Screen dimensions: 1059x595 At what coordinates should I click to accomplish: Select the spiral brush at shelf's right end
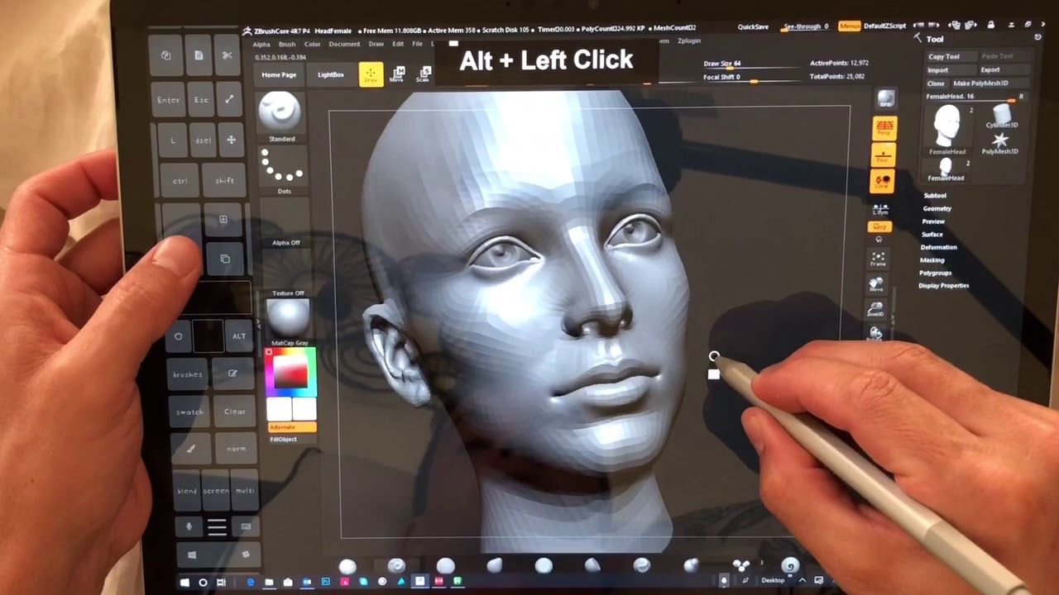tap(790, 566)
